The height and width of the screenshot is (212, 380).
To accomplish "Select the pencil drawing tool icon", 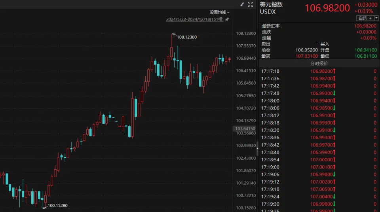I will pos(242,5).
